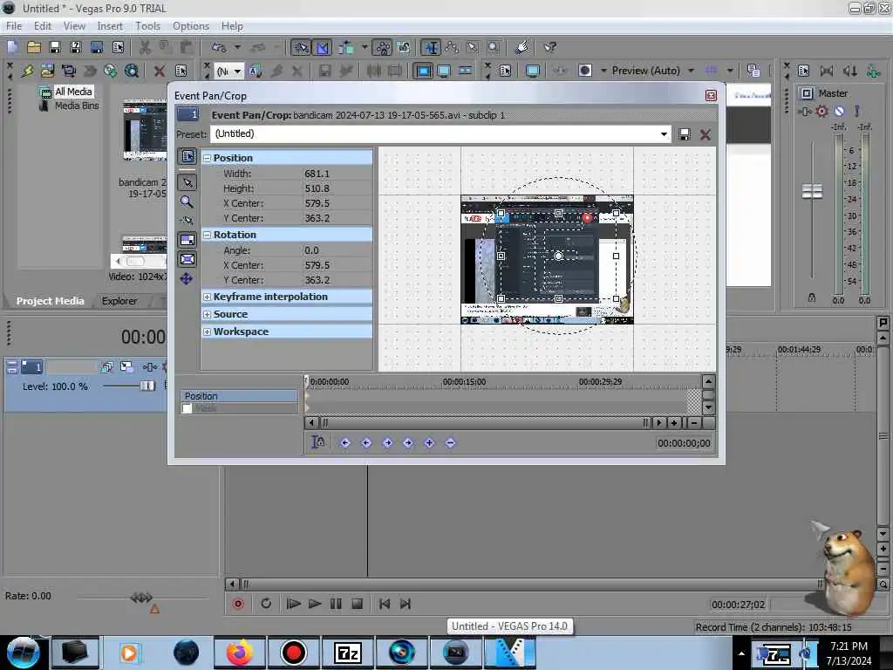Save the project with the floppy disk icon
Screen dimensions: 893x670
(55, 47)
